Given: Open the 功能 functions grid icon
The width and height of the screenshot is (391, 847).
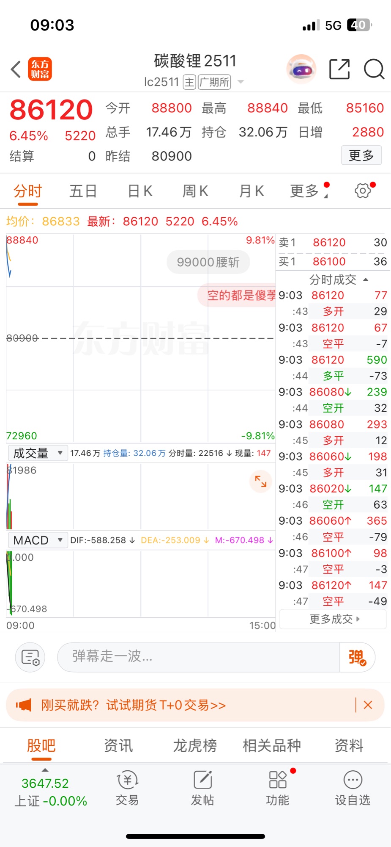Looking at the screenshot, I should click(278, 788).
